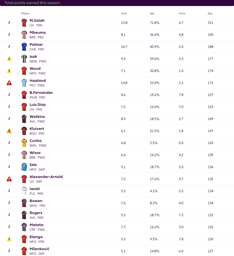Viewport: 234px width, 256px height.
Task: Click yellow warning icon beside Elanga
Action: pos(9,239)
